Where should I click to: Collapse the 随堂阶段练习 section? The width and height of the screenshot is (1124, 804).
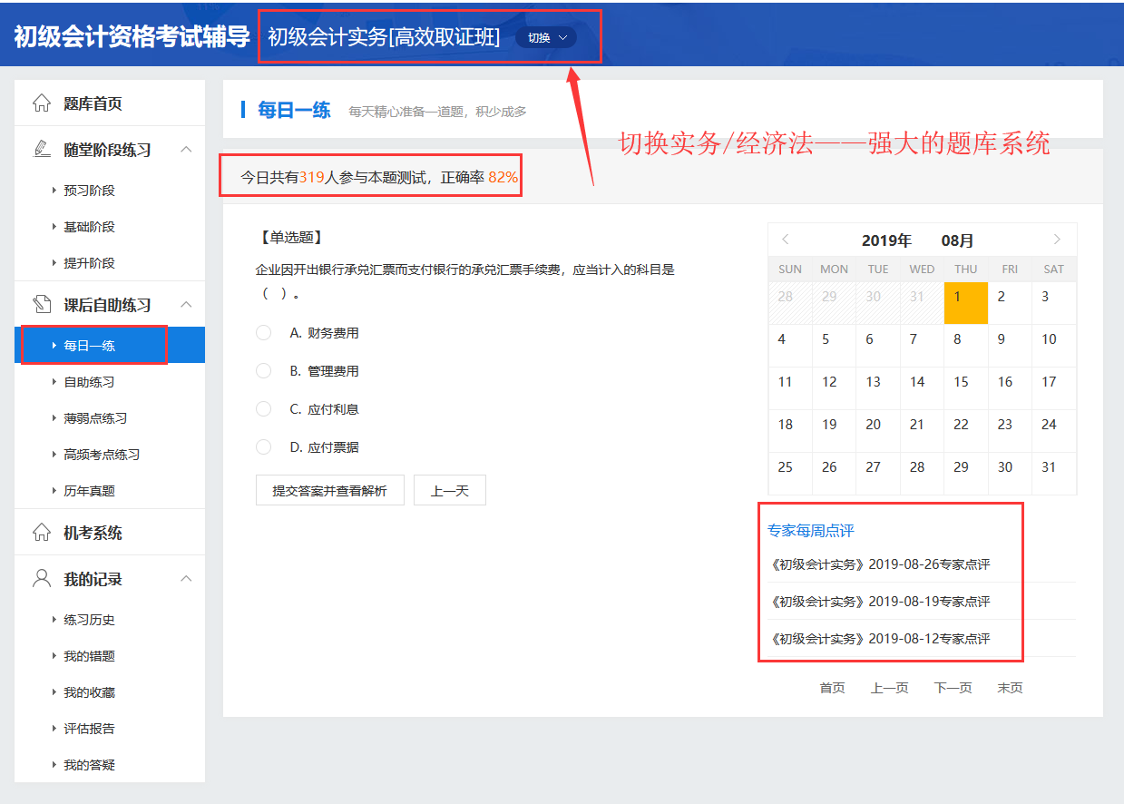(x=186, y=150)
